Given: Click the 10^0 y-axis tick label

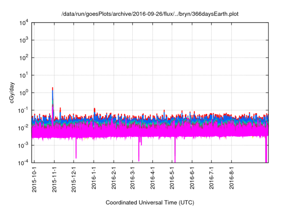Looking at the screenshot, I should pyautogui.click(x=24, y=92).
